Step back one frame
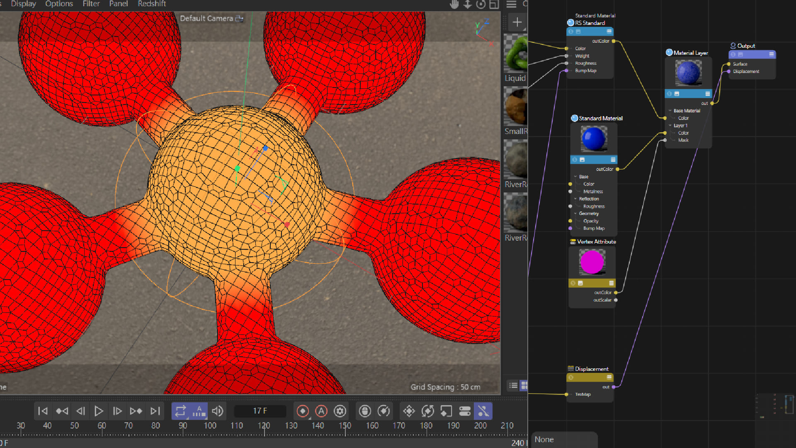Viewport: 796px width, 448px height. pos(80,411)
